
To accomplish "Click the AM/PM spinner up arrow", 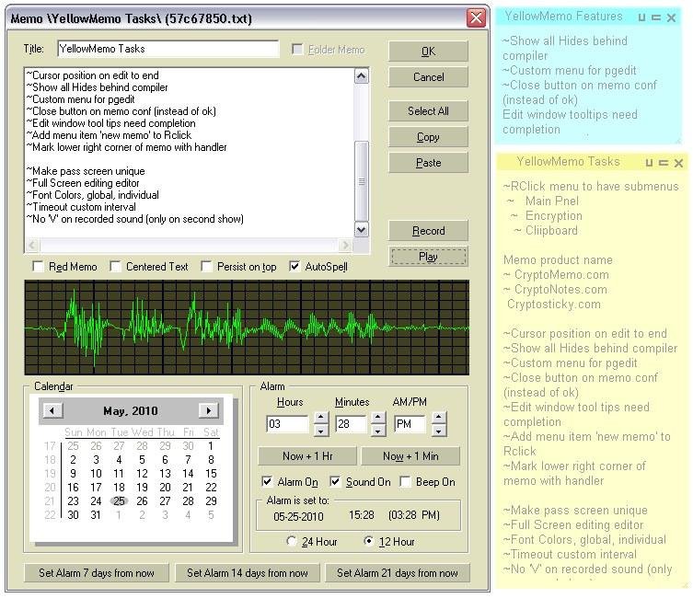I will tap(438, 417).
